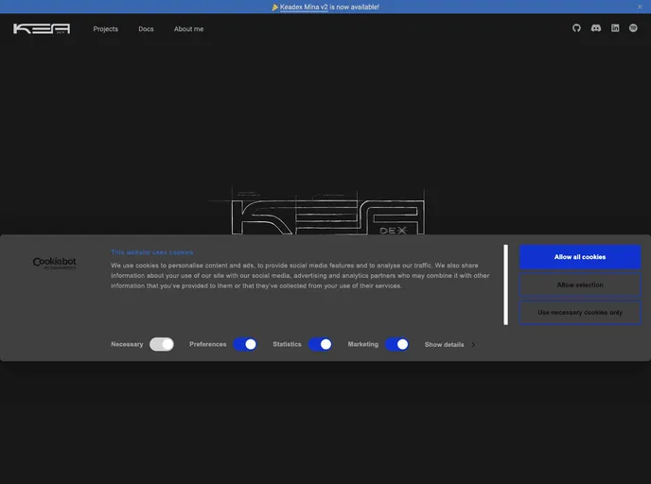Screen dimensions: 651x484
Task: Go to About me page
Action: coord(188,29)
